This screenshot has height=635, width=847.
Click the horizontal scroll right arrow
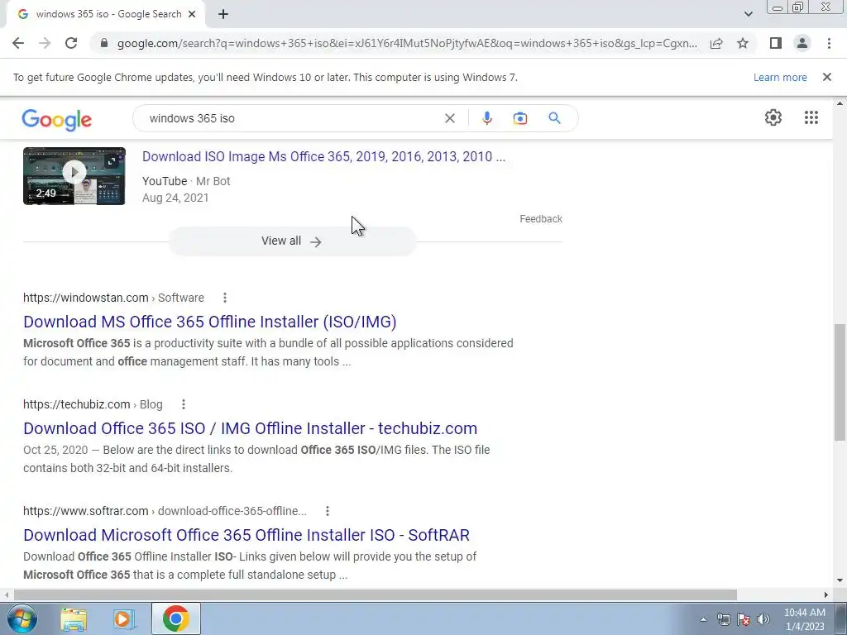click(x=826, y=594)
